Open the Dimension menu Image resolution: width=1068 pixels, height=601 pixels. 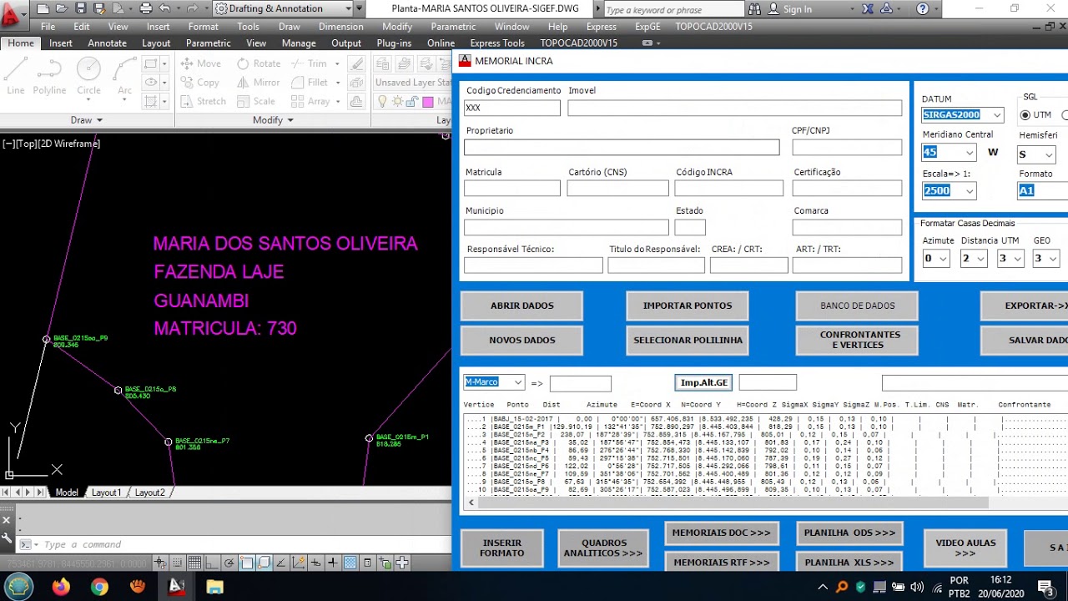coord(341,27)
